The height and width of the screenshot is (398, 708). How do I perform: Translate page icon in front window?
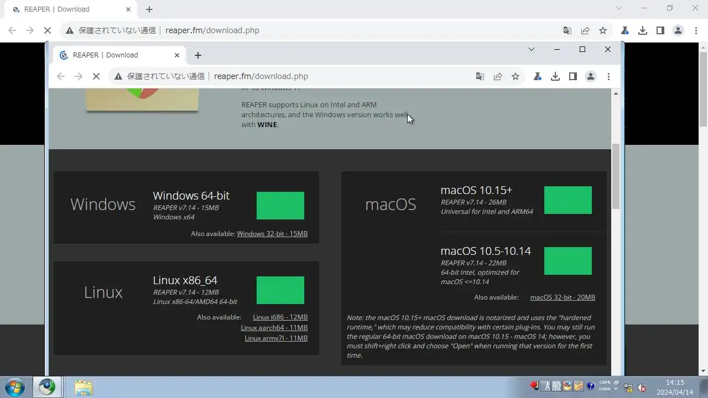[x=480, y=76]
